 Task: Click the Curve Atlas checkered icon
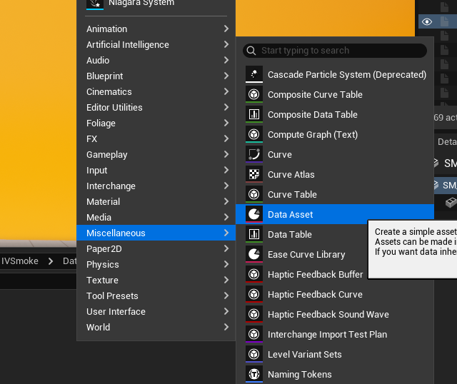[x=253, y=174]
